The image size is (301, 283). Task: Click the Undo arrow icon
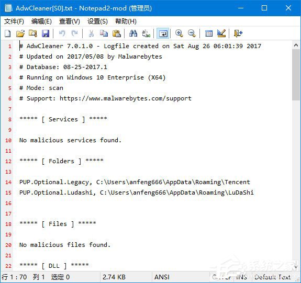pyautogui.click(x=62, y=33)
